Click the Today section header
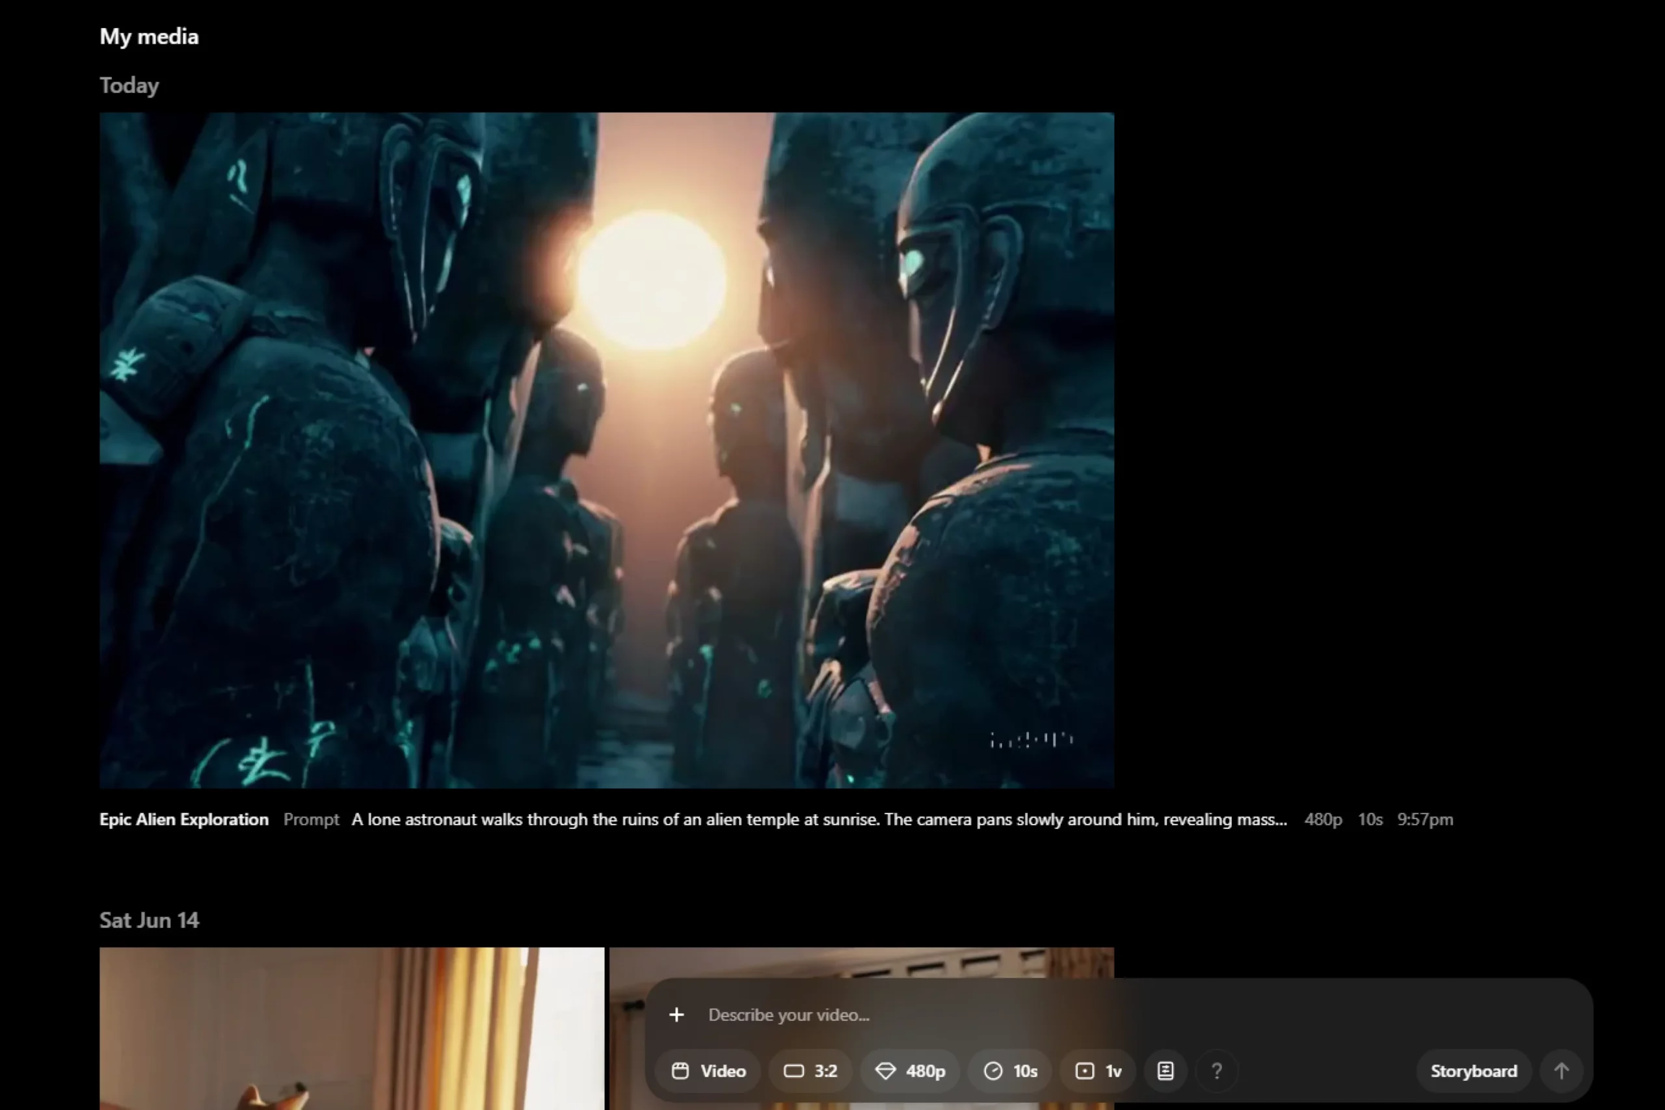Screen dimensions: 1665x1110 point(129,85)
